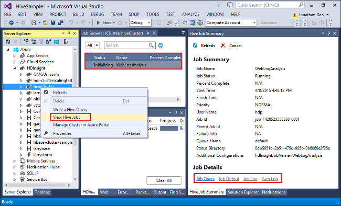This screenshot has width=341, height=206.
Task: Click the Undo arrow icon
Action: click(x=71, y=22)
